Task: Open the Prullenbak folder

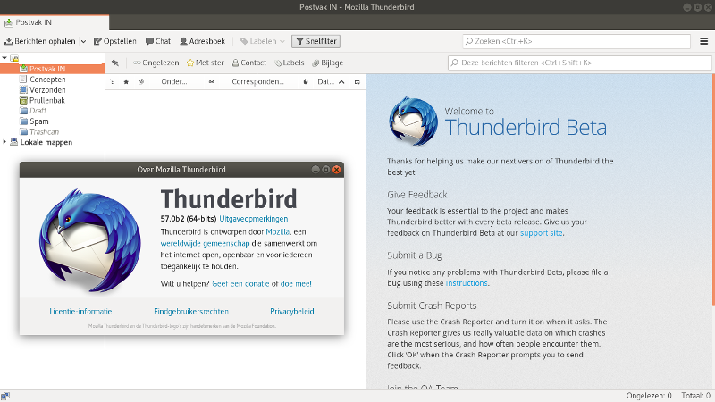Action: coord(47,100)
